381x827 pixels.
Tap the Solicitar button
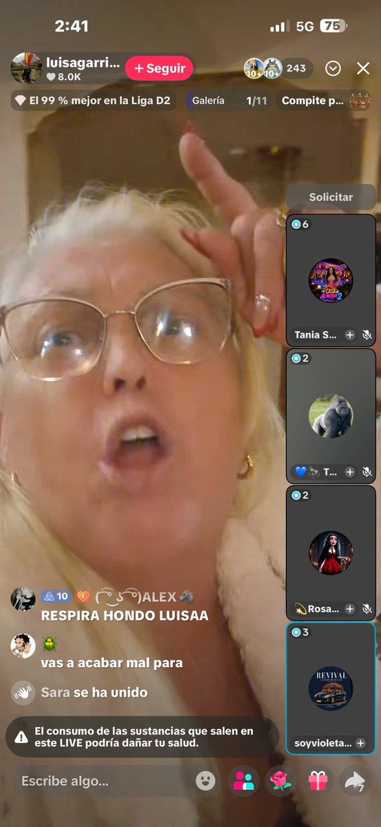331,197
